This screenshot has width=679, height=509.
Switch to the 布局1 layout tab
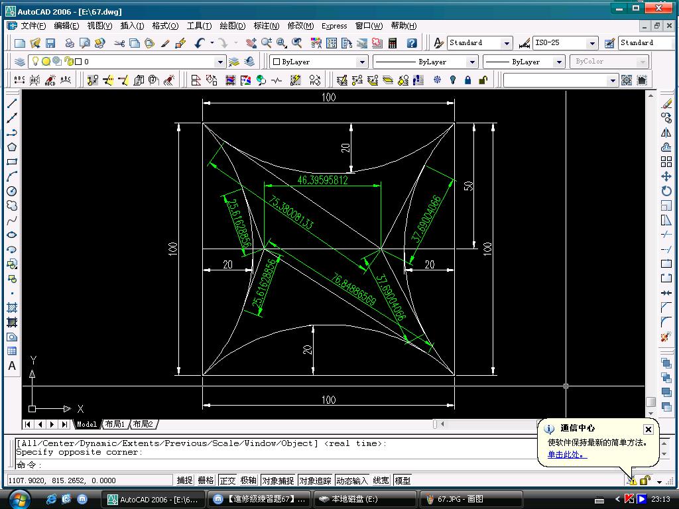[x=115, y=424]
